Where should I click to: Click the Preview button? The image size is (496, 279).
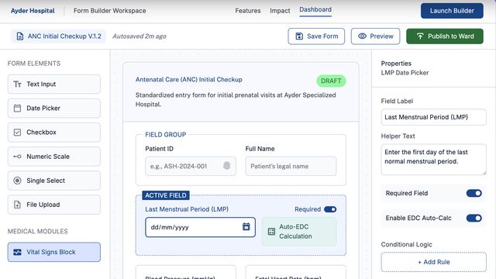375,36
